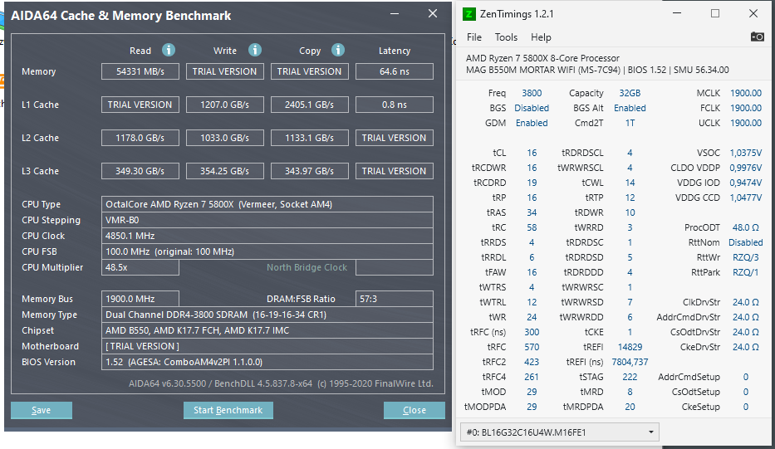Close the AIDA64 benchmark window with X
Viewport: 775px width, 449px height.
[x=433, y=14]
